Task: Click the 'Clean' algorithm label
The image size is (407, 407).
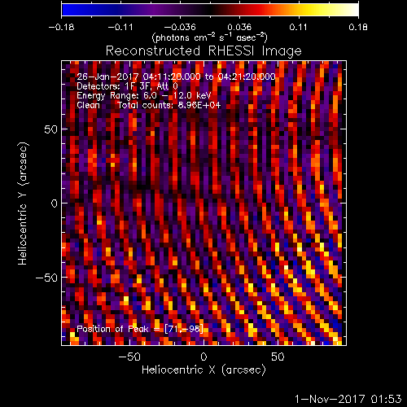Action: [x=88, y=105]
